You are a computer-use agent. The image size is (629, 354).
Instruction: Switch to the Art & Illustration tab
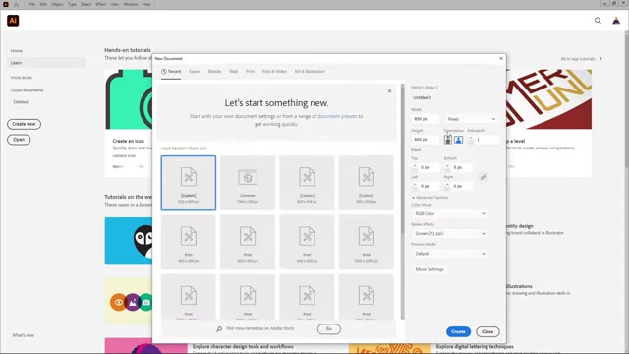tap(310, 72)
